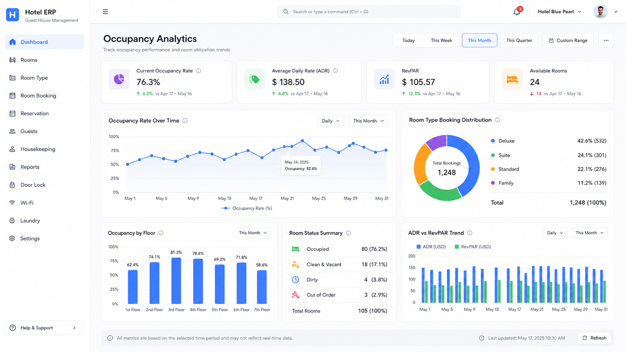This screenshot has width=626, height=352.
Task: Toggle the Occupancy Rate (%) legend item
Action: pyautogui.click(x=246, y=208)
